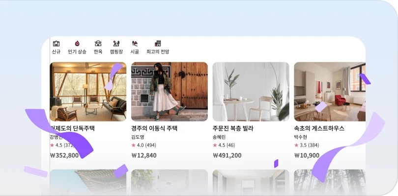This screenshot has height=196, width=398.
Task: Click the 주문진 복층 빌라 title
Action: tap(233, 128)
